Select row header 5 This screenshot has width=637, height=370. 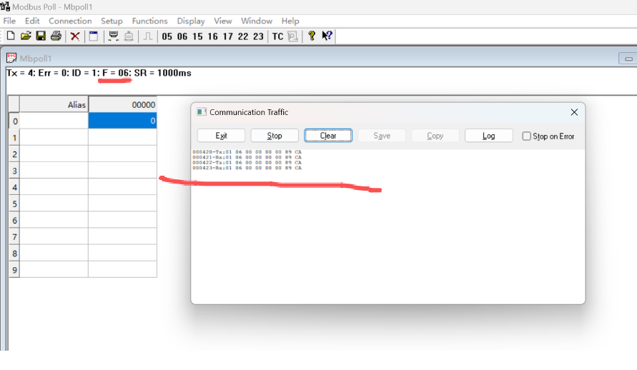coord(14,204)
